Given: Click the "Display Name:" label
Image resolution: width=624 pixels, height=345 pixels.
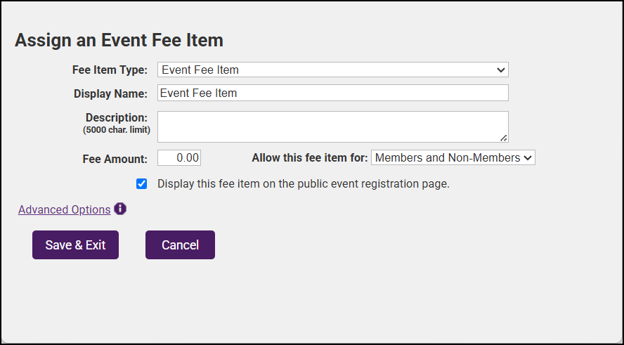Looking at the screenshot, I should point(110,93).
